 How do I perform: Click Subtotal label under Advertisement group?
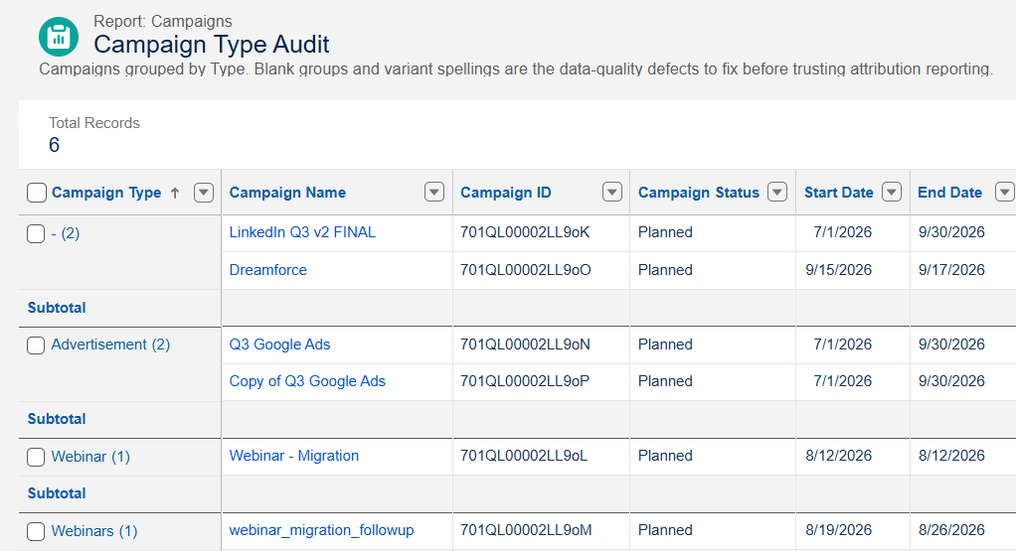[57, 419]
